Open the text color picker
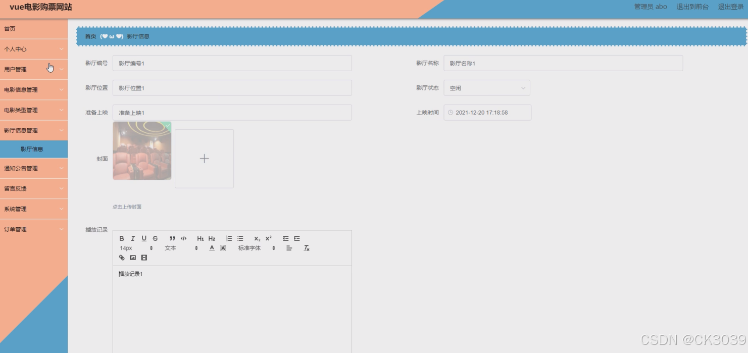This screenshot has width=748, height=353. coord(212,248)
